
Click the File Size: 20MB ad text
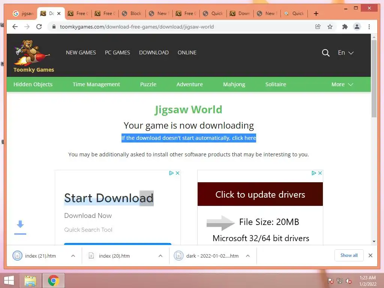coord(269,222)
